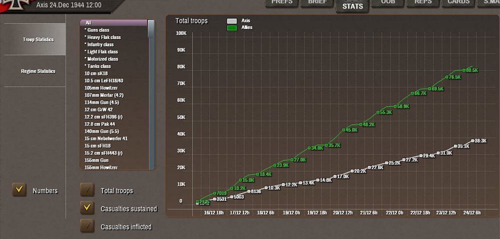The image size is (500, 239).
Task: Select Motorized class entry
Action: click(x=113, y=59)
